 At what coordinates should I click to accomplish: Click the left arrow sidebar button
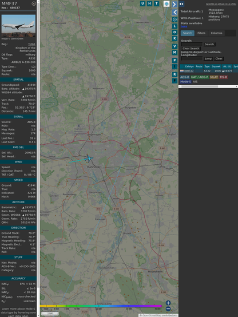click(174, 12)
